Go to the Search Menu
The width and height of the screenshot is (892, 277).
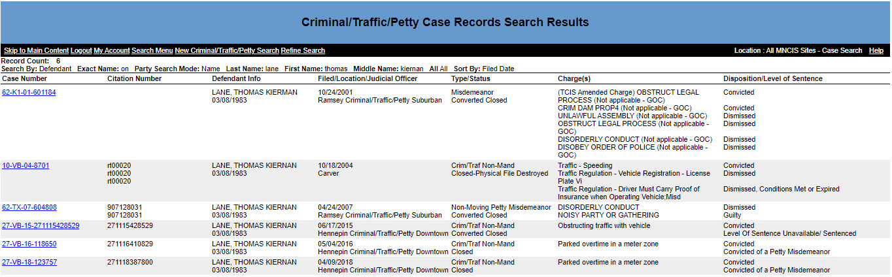[152, 50]
